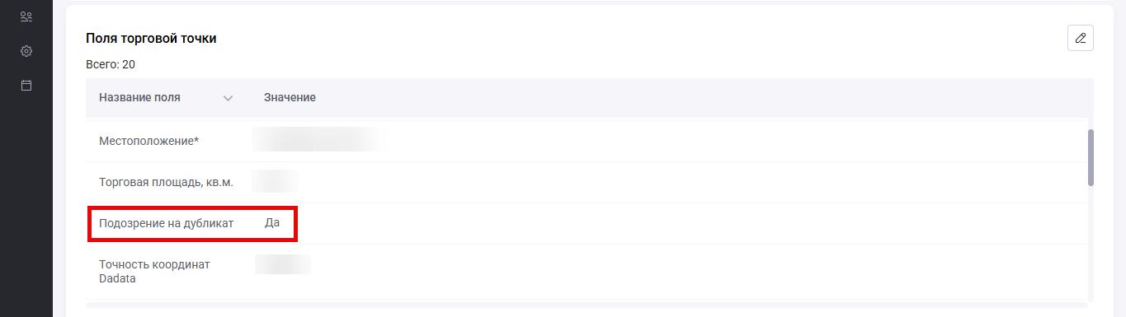Click the scrollbar track below the thumb
The height and width of the screenshot is (317, 1126).
[1091, 244]
